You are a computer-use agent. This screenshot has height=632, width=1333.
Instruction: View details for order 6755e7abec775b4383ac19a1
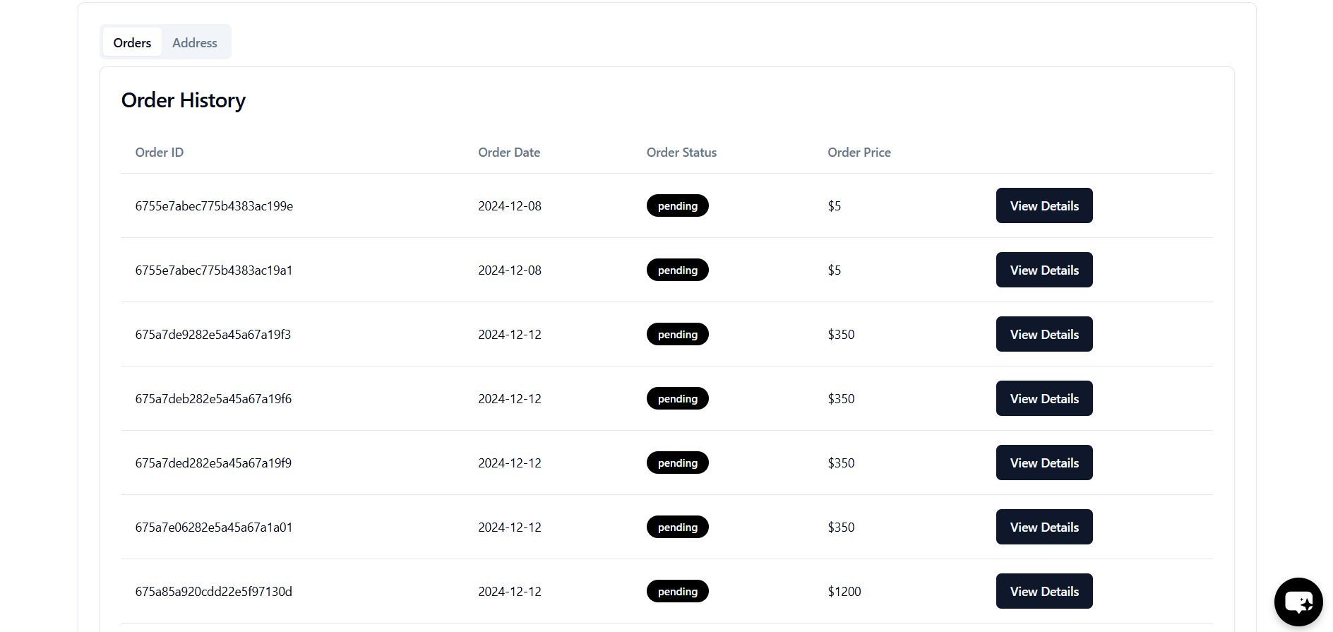tap(1044, 270)
